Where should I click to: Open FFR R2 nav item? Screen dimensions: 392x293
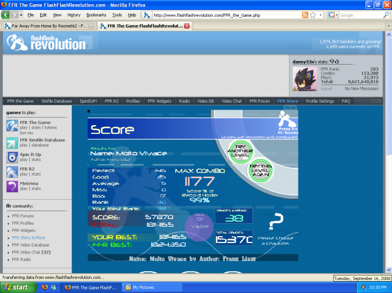click(x=111, y=101)
